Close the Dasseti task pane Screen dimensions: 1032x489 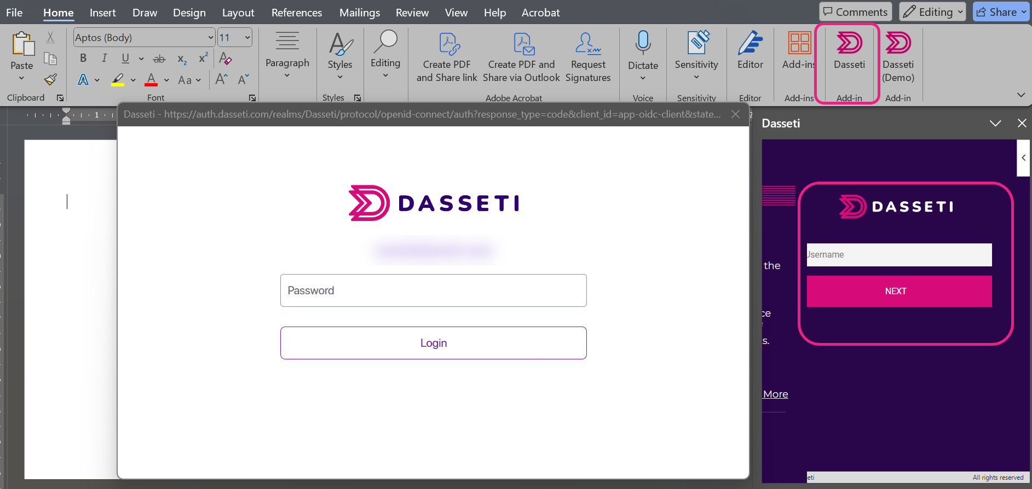(x=1022, y=123)
